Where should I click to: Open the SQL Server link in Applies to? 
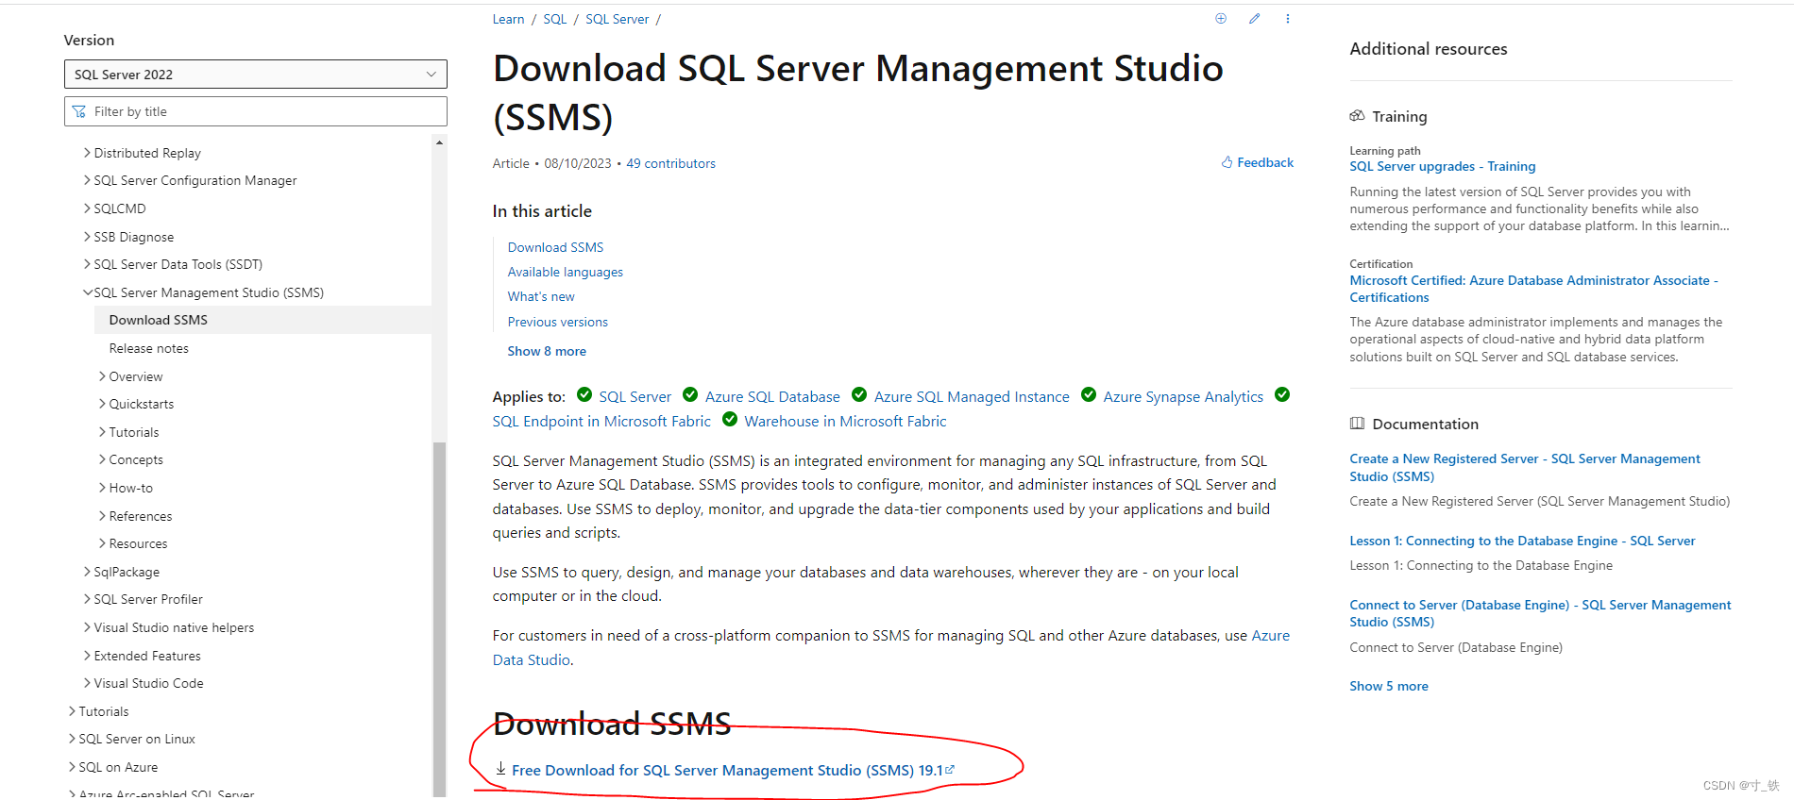(x=635, y=396)
